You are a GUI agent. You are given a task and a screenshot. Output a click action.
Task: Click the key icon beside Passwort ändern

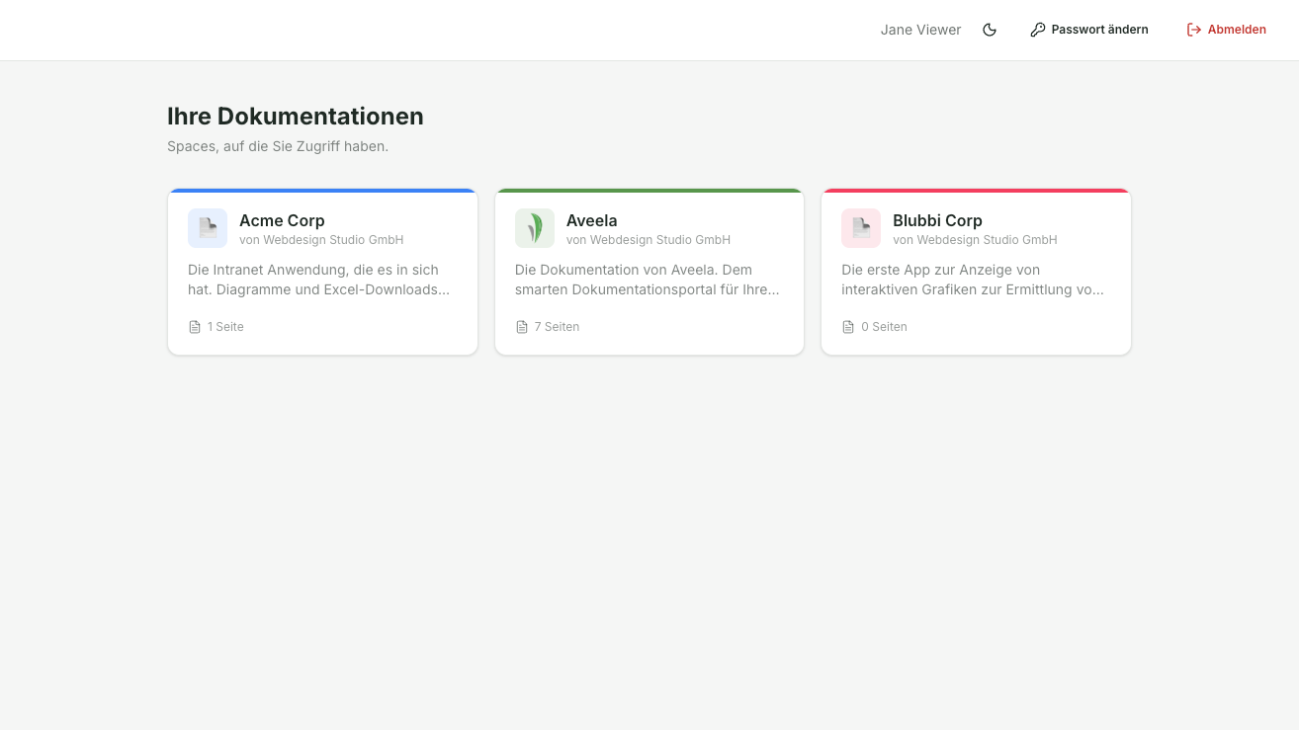[1037, 30]
